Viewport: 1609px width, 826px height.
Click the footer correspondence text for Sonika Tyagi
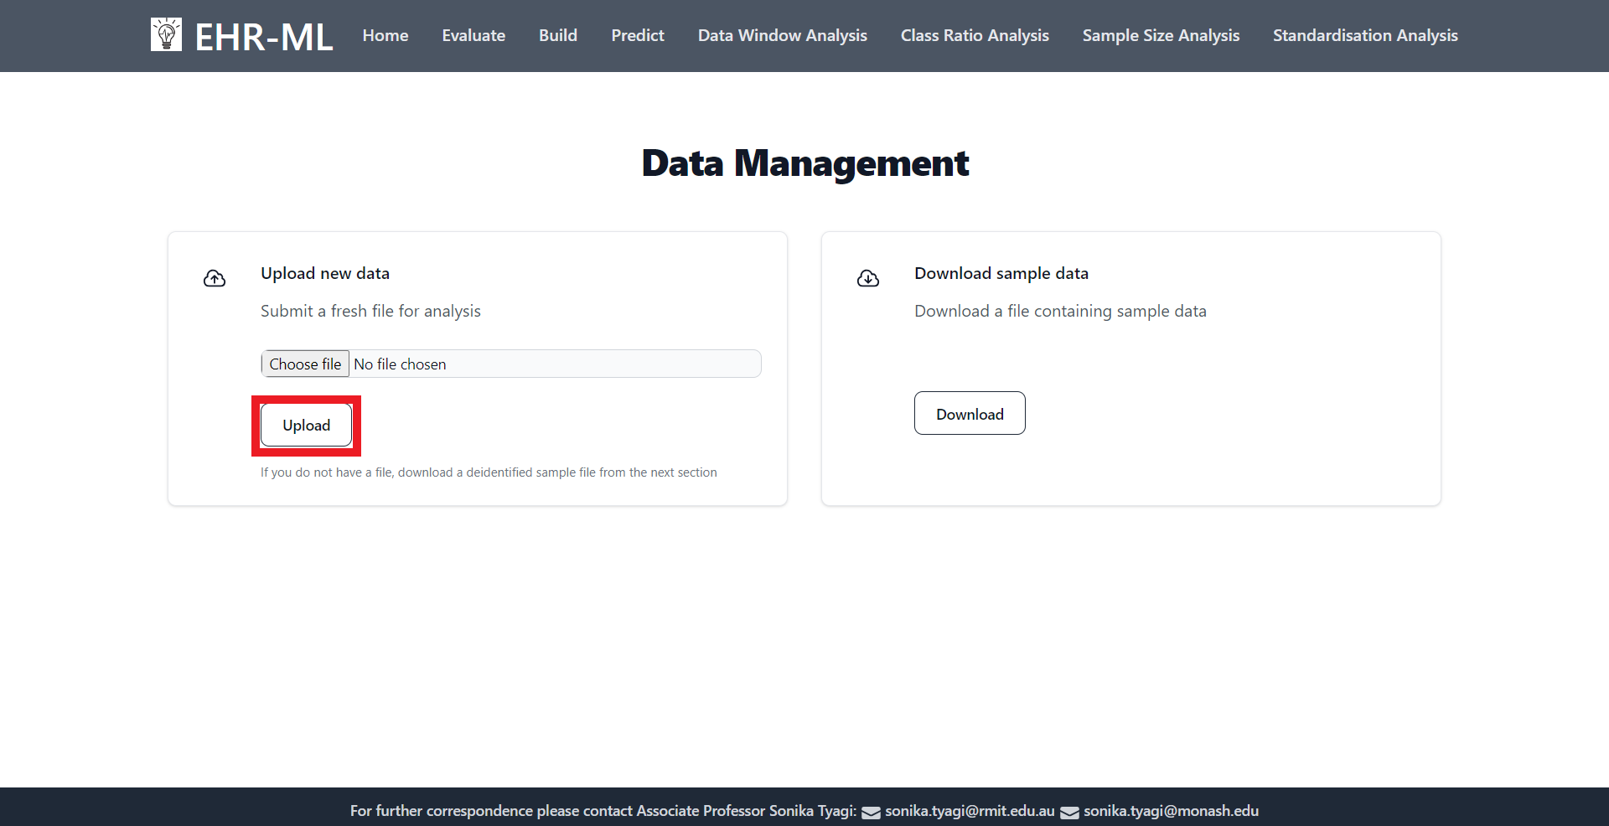(x=603, y=811)
